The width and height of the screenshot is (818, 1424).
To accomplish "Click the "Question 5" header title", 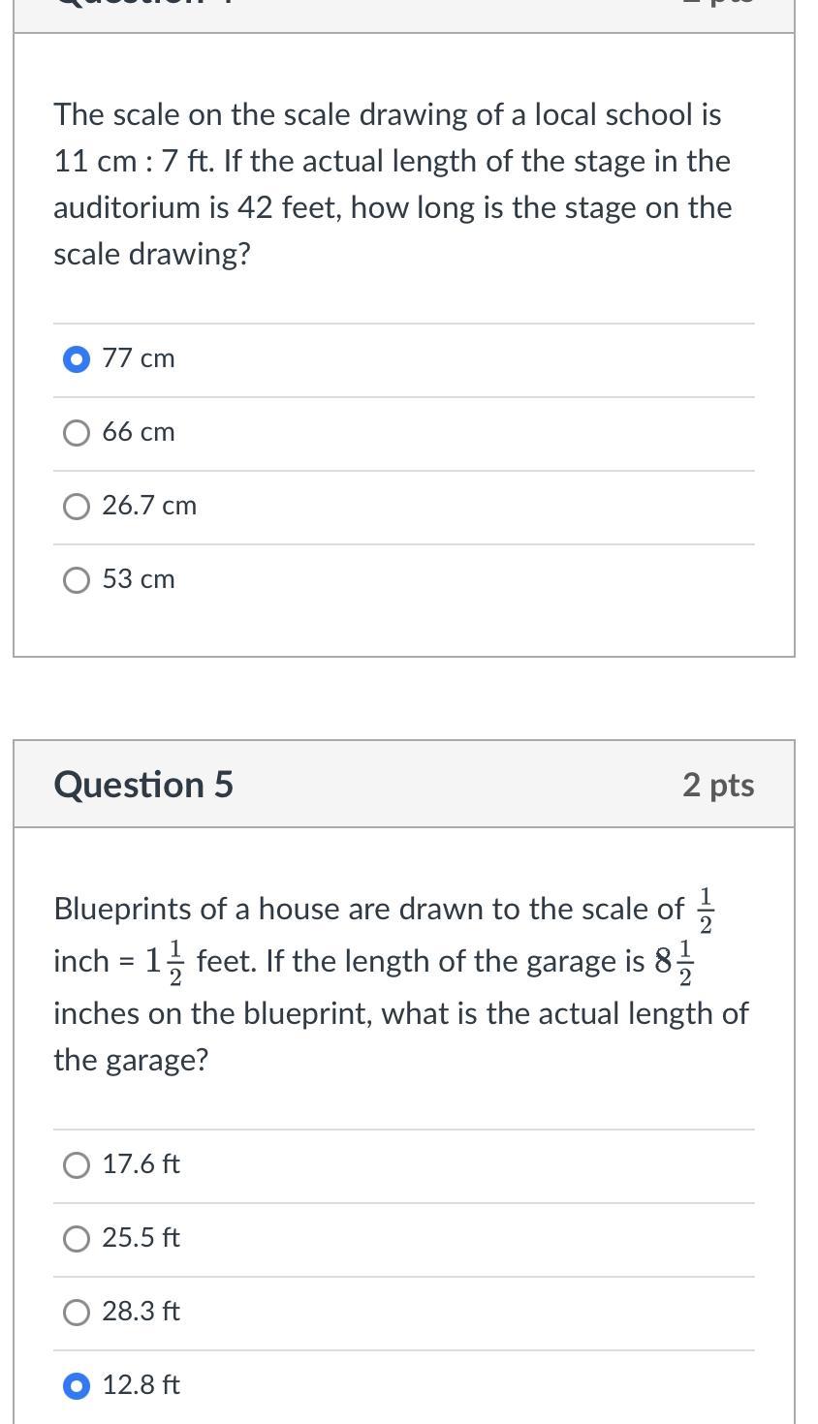I will click(143, 785).
